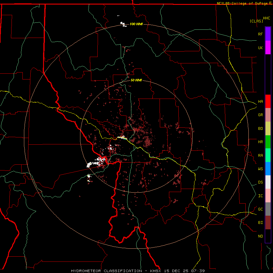
Task: Select the GC gray legend swatch
Action: pyautogui.click(x=268, y=209)
